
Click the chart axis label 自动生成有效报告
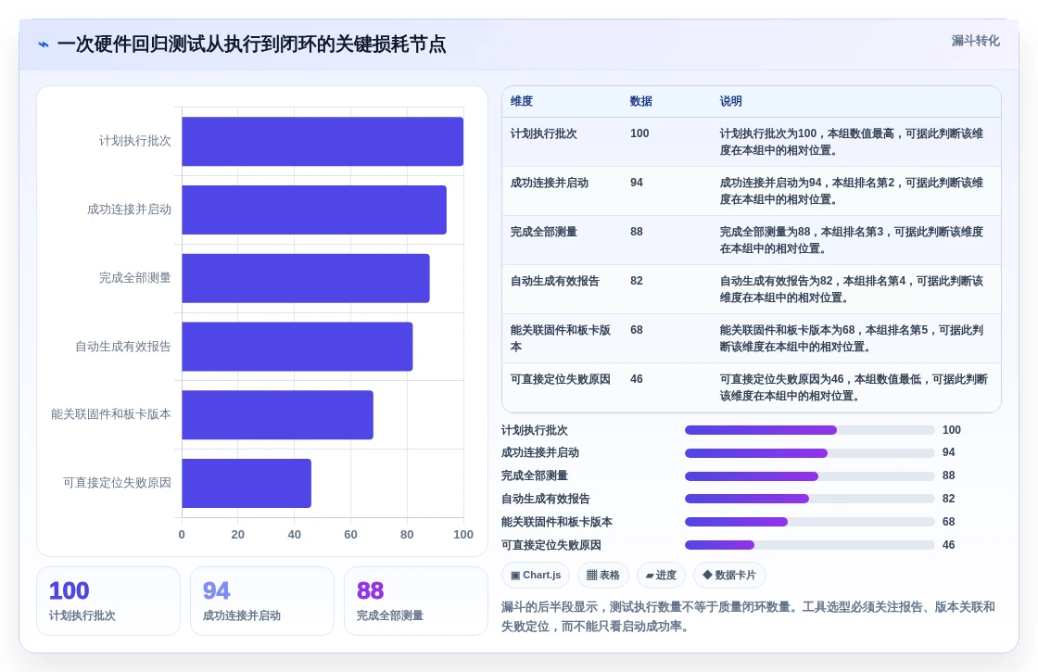pyautogui.click(x=123, y=347)
